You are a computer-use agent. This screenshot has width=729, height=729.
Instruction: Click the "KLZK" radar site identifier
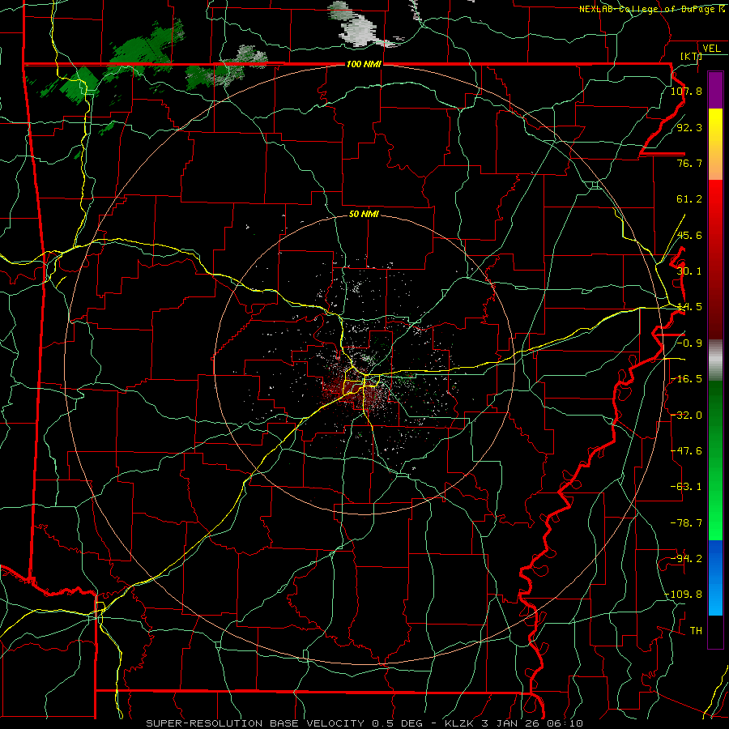coord(459,723)
